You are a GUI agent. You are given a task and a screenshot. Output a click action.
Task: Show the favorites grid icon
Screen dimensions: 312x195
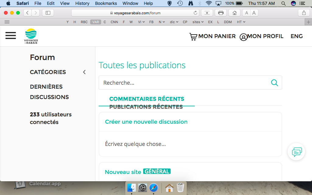point(7,22)
